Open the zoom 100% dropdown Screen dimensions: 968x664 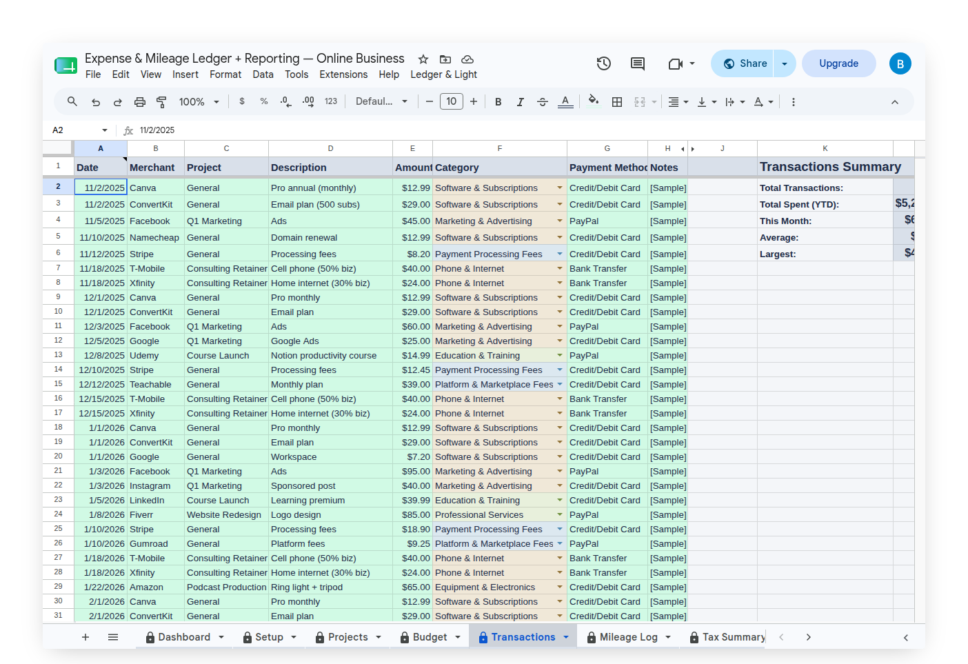(199, 102)
